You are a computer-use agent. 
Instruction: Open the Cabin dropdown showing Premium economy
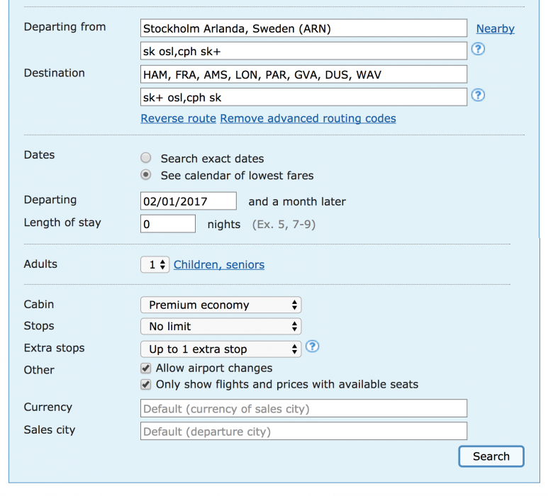click(221, 305)
